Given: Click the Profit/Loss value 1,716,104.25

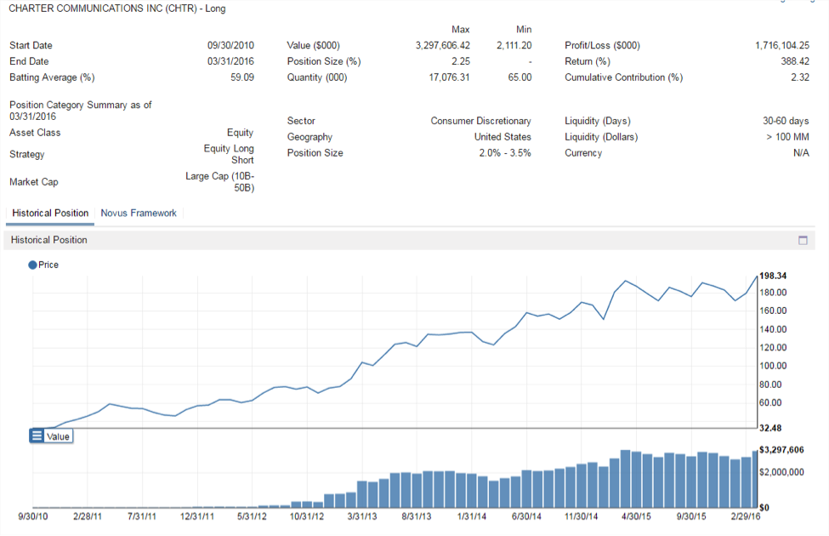Looking at the screenshot, I should coord(782,45).
